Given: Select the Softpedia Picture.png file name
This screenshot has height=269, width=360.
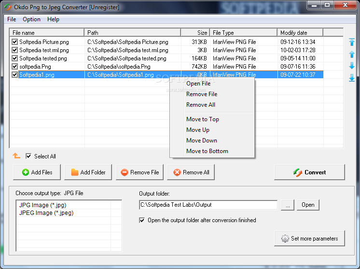Looking at the screenshot, I should tap(44, 42).
